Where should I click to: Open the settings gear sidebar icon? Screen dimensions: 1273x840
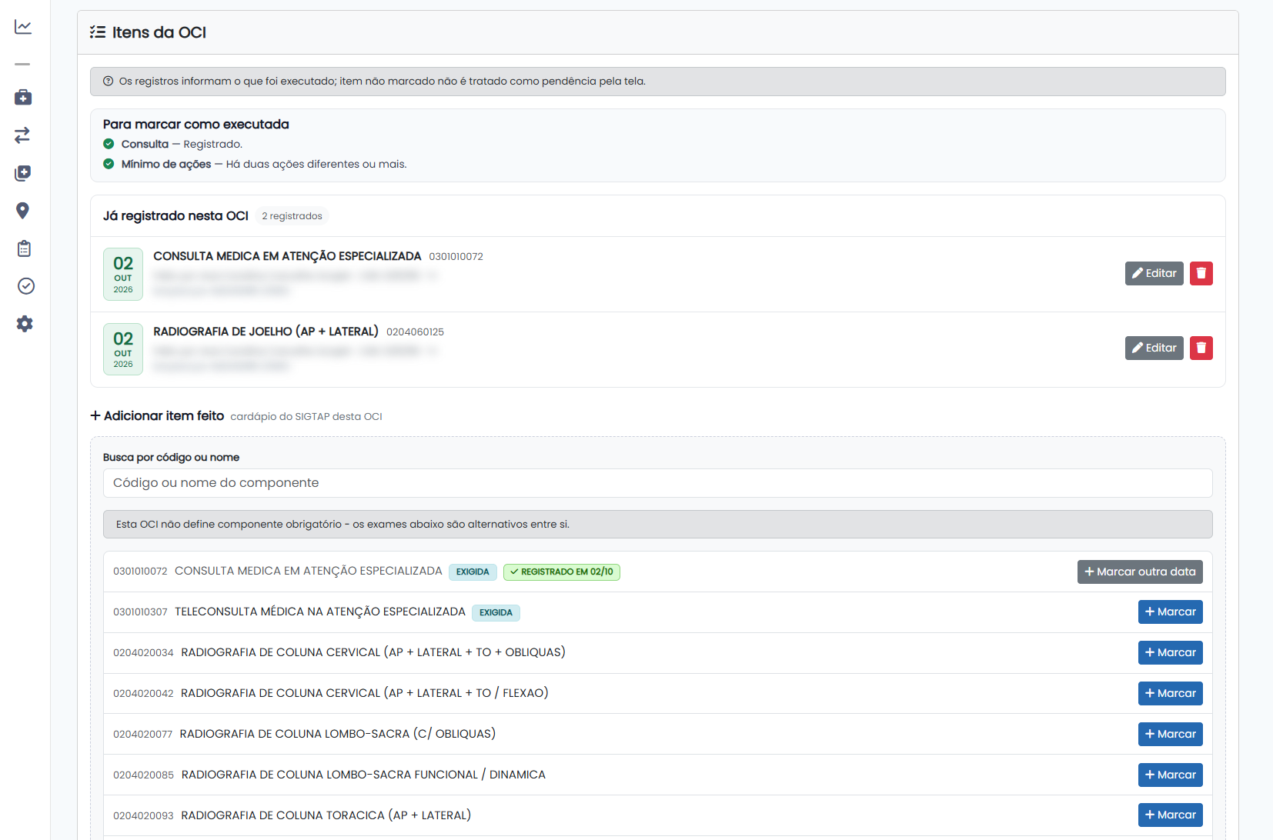25,324
